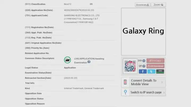Click the Galaxy Ring trademark image

point(143,32)
